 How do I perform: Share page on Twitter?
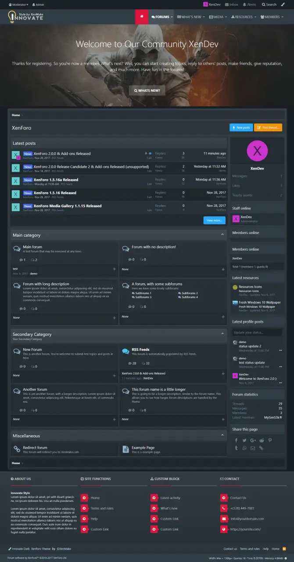[x=244, y=440]
